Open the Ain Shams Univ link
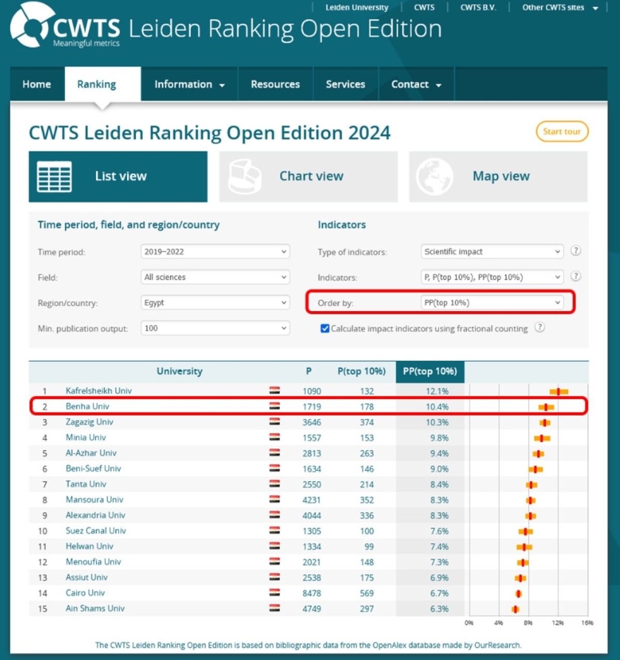Image resolution: width=620 pixels, height=660 pixels. 95,608
